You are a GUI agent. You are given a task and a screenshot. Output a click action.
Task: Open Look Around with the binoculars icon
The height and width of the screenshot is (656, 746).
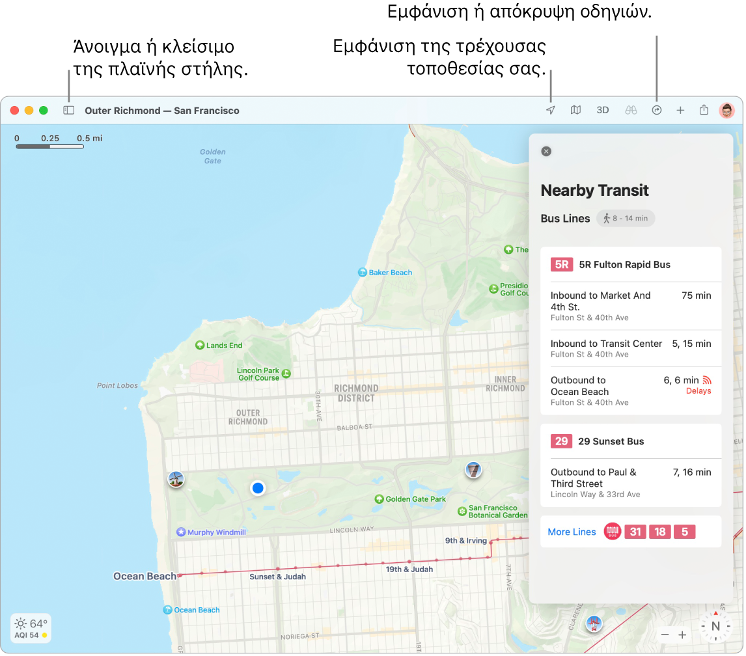coord(630,110)
